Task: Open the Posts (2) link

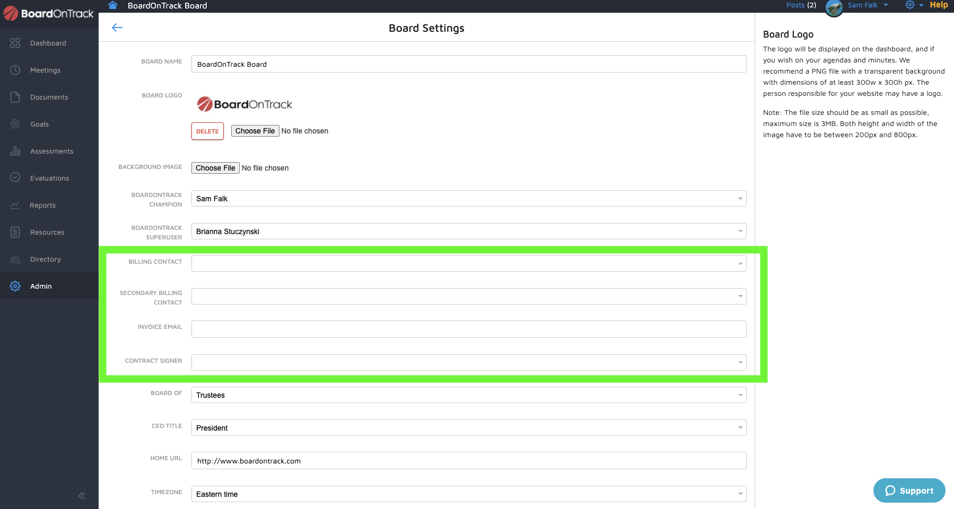Action: click(x=801, y=5)
